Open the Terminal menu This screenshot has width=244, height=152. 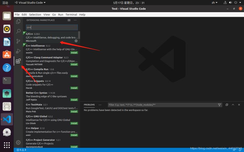coord(71,15)
